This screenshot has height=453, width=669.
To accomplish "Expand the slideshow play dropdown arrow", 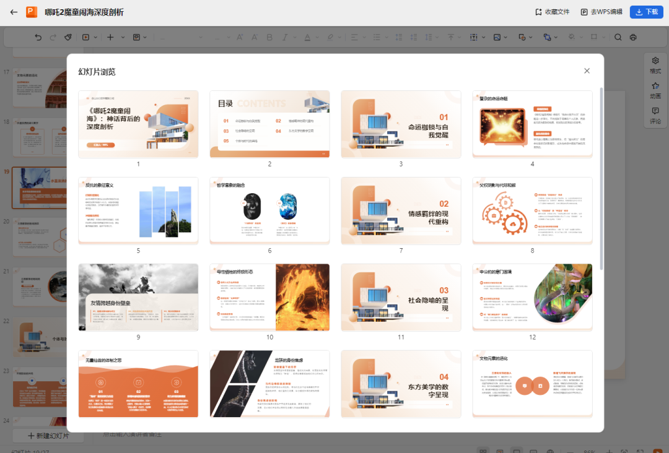I will 95,38.
